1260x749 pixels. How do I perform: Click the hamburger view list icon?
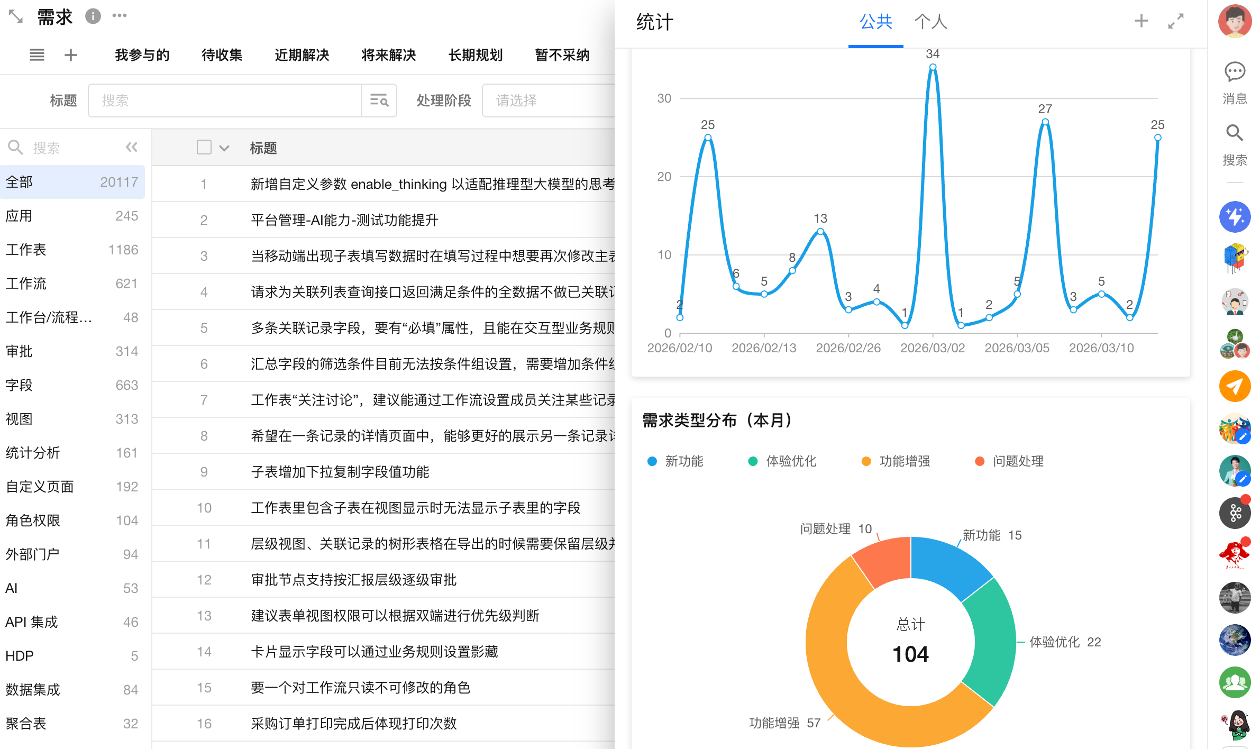[36, 55]
